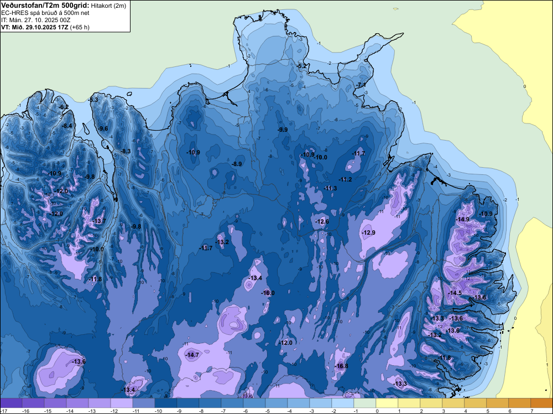This screenshot has height=414, width=553.
Task: Select the -5.3 temperature reading
Action: click(x=93, y=100)
